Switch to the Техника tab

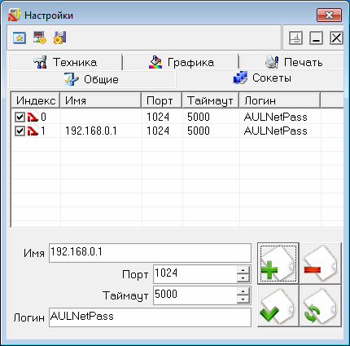pos(65,62)
